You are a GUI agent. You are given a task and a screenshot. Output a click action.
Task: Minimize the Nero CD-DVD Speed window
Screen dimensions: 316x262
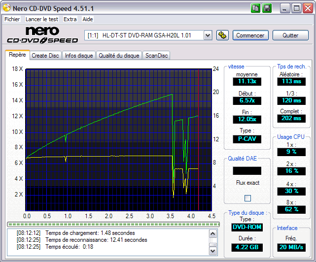coord(284,8)
